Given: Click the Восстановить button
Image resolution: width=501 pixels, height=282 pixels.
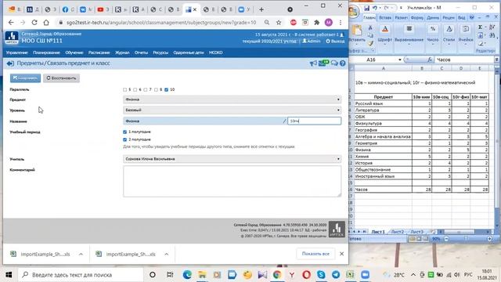Looking at the screenshot, I should (x=61, y=78).
